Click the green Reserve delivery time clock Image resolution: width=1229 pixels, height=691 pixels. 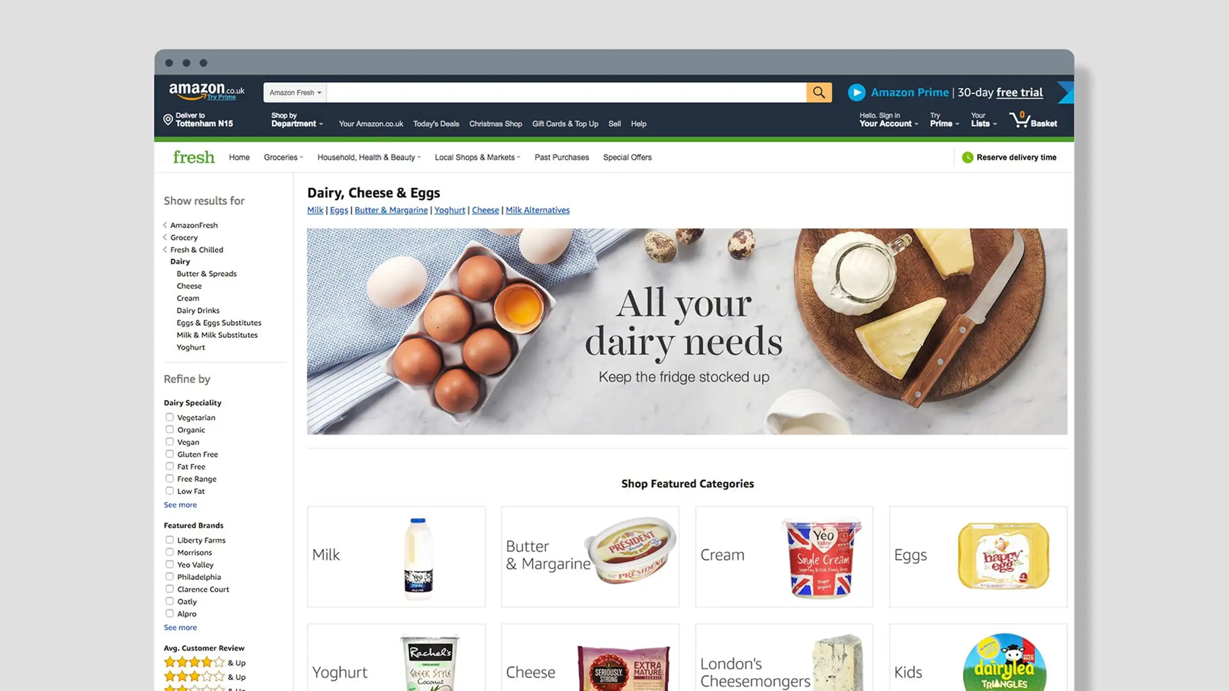click(x=967, y=158)
